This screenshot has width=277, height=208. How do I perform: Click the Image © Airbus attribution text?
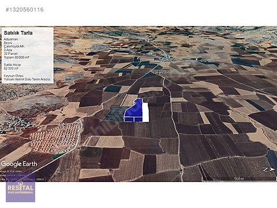[11, 171]
